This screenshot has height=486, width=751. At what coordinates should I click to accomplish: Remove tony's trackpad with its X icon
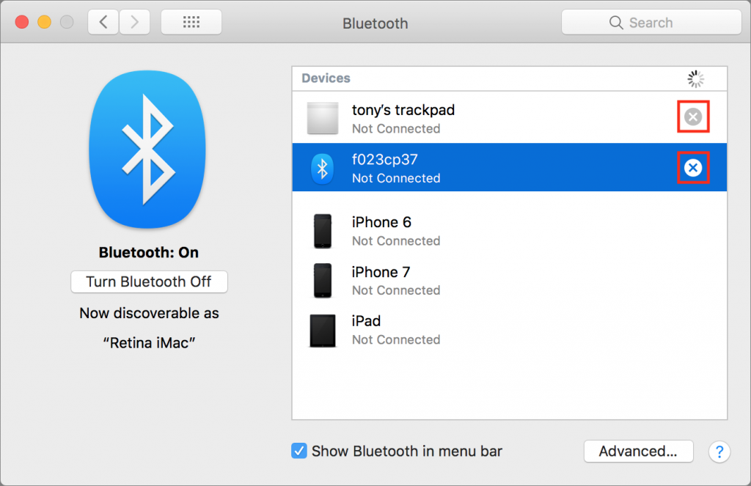[x=692, y=117]
